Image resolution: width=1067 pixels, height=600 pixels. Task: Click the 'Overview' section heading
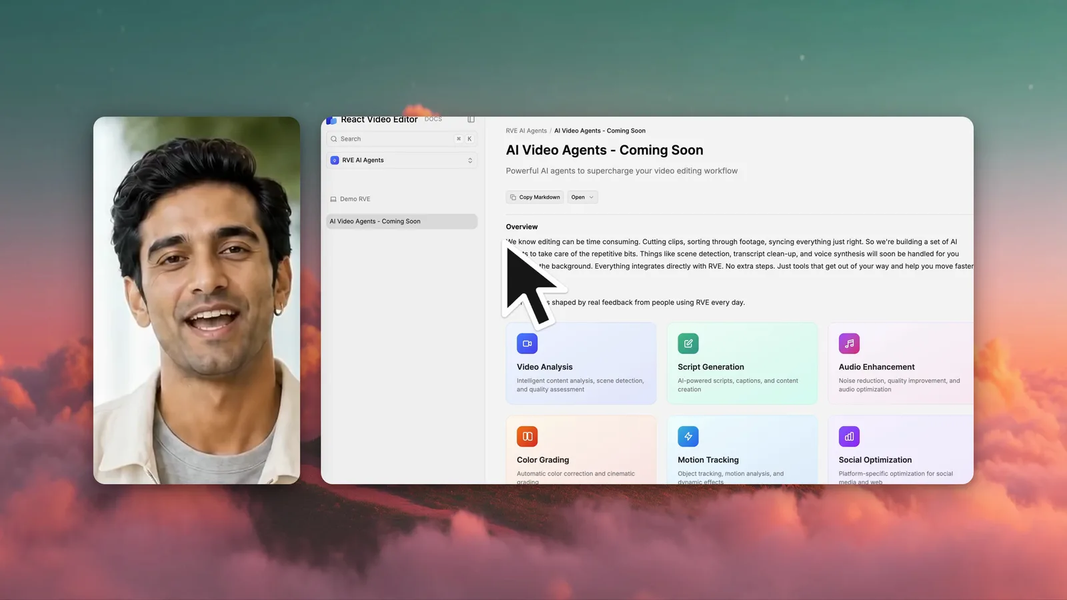click(521, 227)
